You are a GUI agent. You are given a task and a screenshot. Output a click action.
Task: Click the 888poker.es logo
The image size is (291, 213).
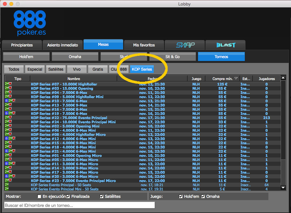point(30,23)
